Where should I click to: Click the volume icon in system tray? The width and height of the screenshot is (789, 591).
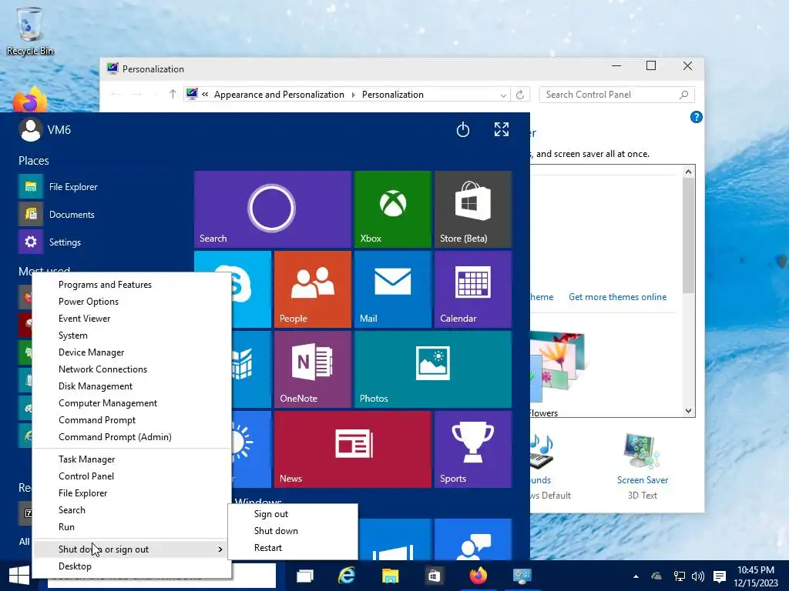(698, 576)
